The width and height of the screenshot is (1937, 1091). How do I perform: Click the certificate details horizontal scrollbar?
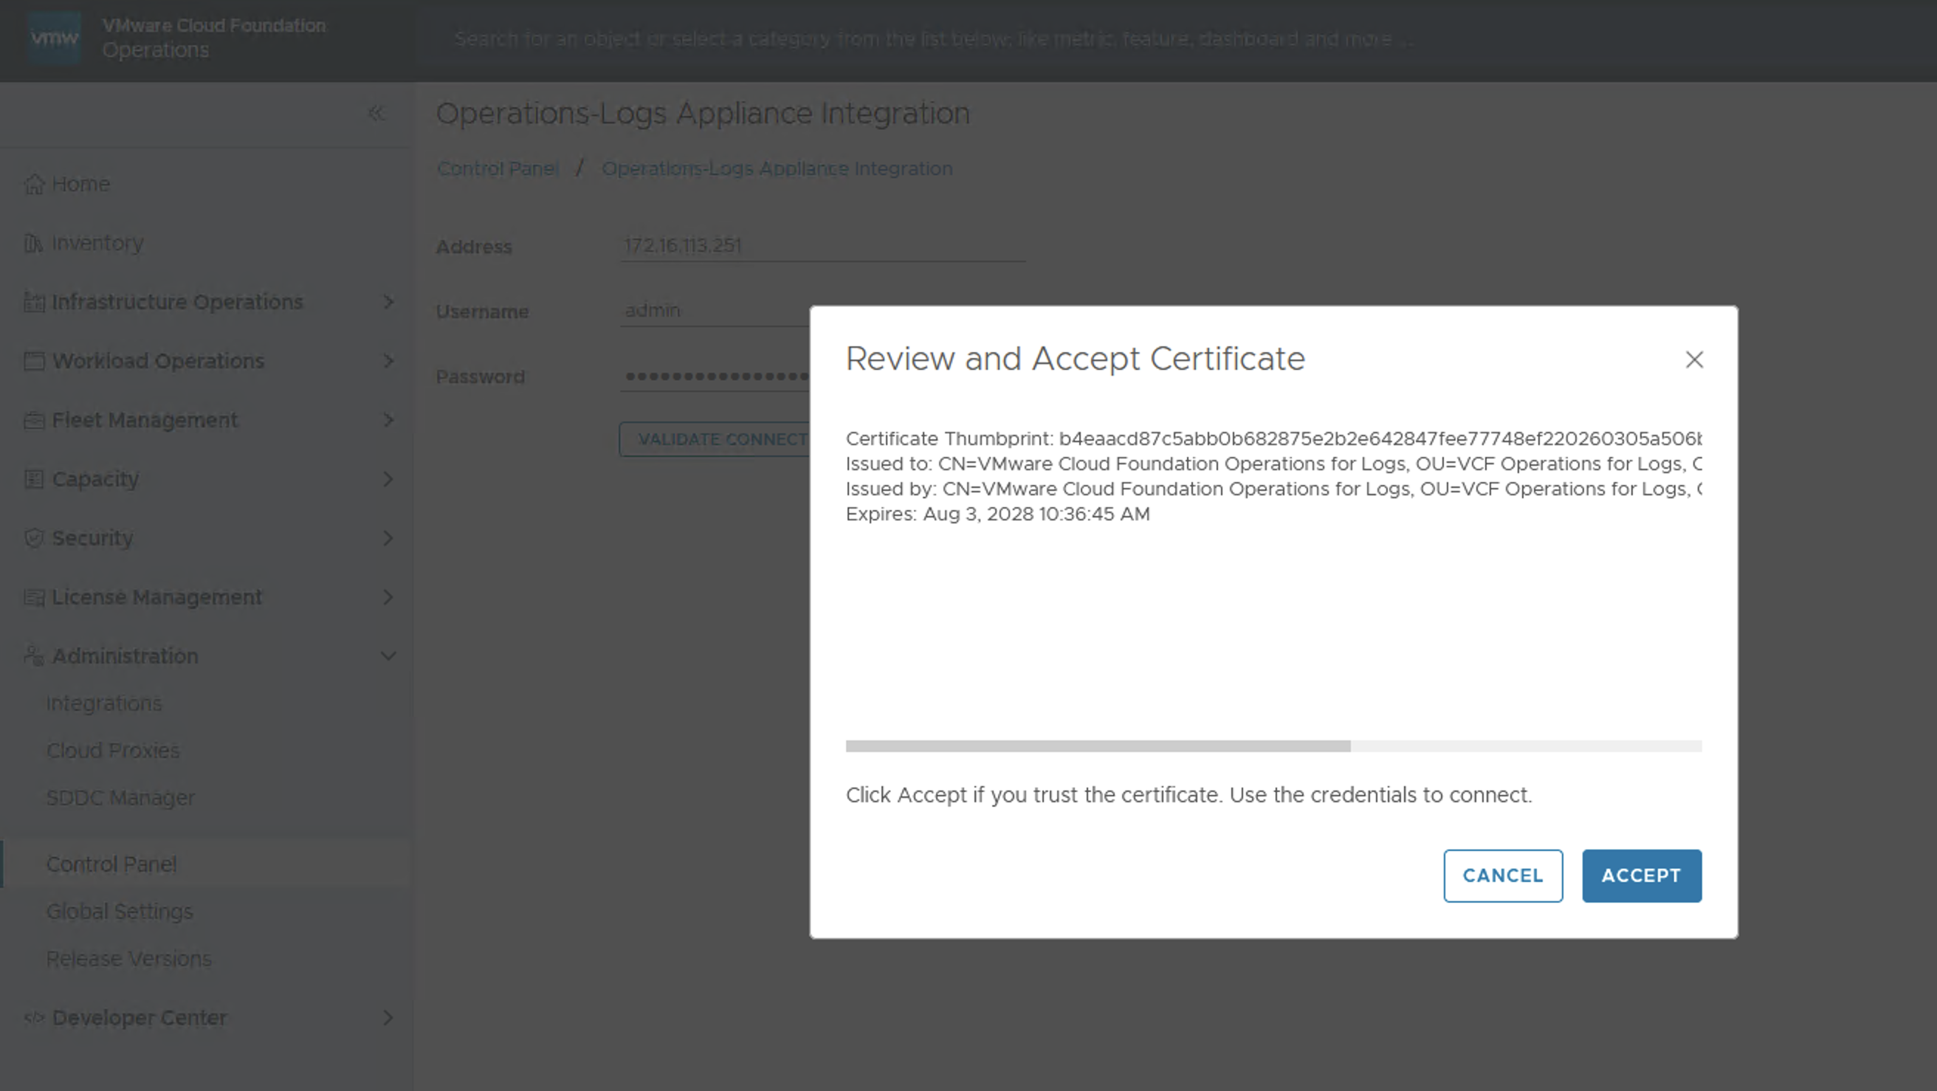click(1098, 746)
